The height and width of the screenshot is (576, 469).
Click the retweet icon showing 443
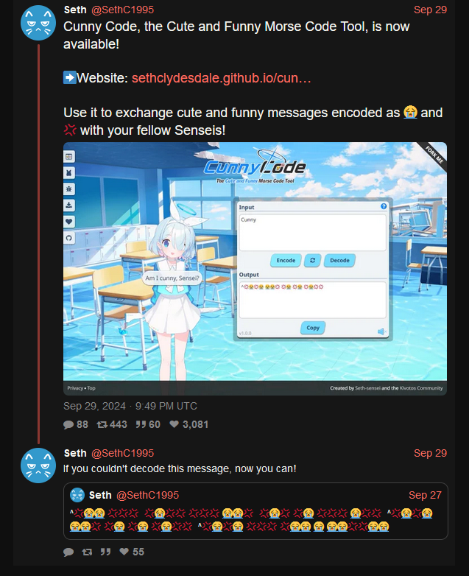click(x=102, y=425)
